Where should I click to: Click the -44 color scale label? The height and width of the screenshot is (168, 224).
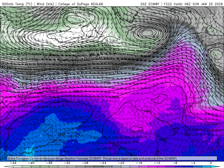tap(13, 163)
